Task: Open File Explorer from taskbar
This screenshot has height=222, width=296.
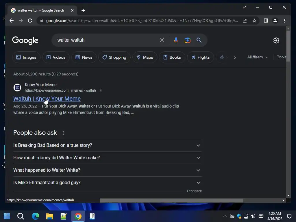Action: click(50, 216)
